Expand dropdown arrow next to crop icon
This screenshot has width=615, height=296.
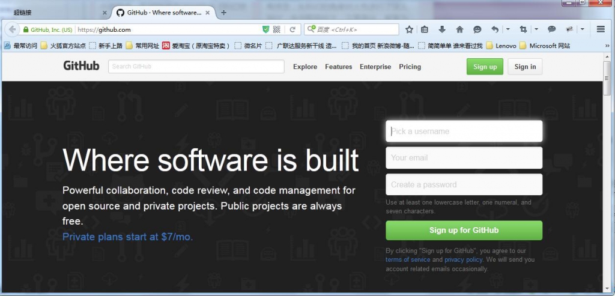[536, 29]
